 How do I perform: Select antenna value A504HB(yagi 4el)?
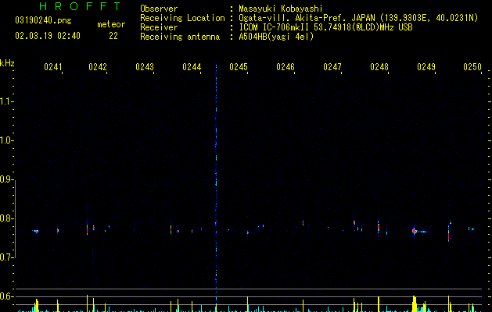coord(276,37)
